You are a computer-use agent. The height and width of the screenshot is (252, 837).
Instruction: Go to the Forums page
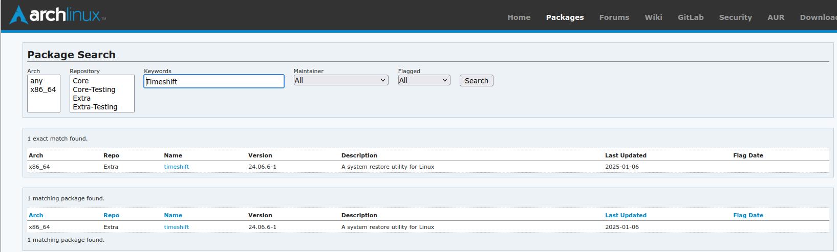click(x=614, y=17)
